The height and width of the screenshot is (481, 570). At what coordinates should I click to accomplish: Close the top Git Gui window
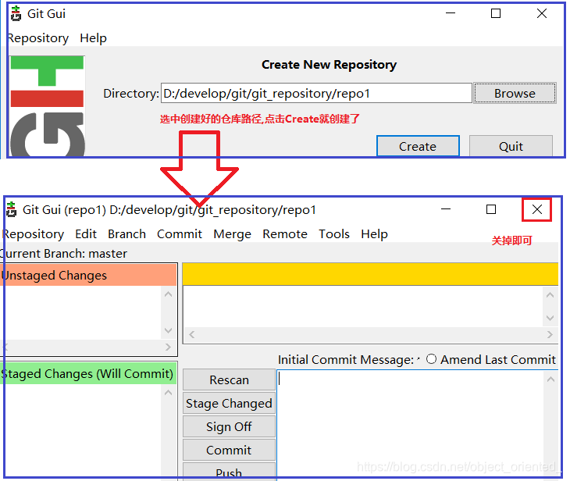tap(542, 13)
